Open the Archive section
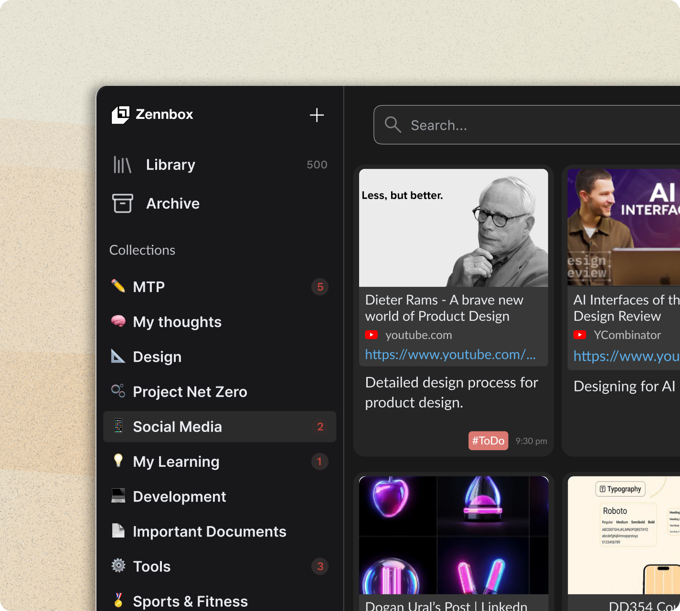The image size is (680, 611). pyautogui.click(x=220, y=203)
